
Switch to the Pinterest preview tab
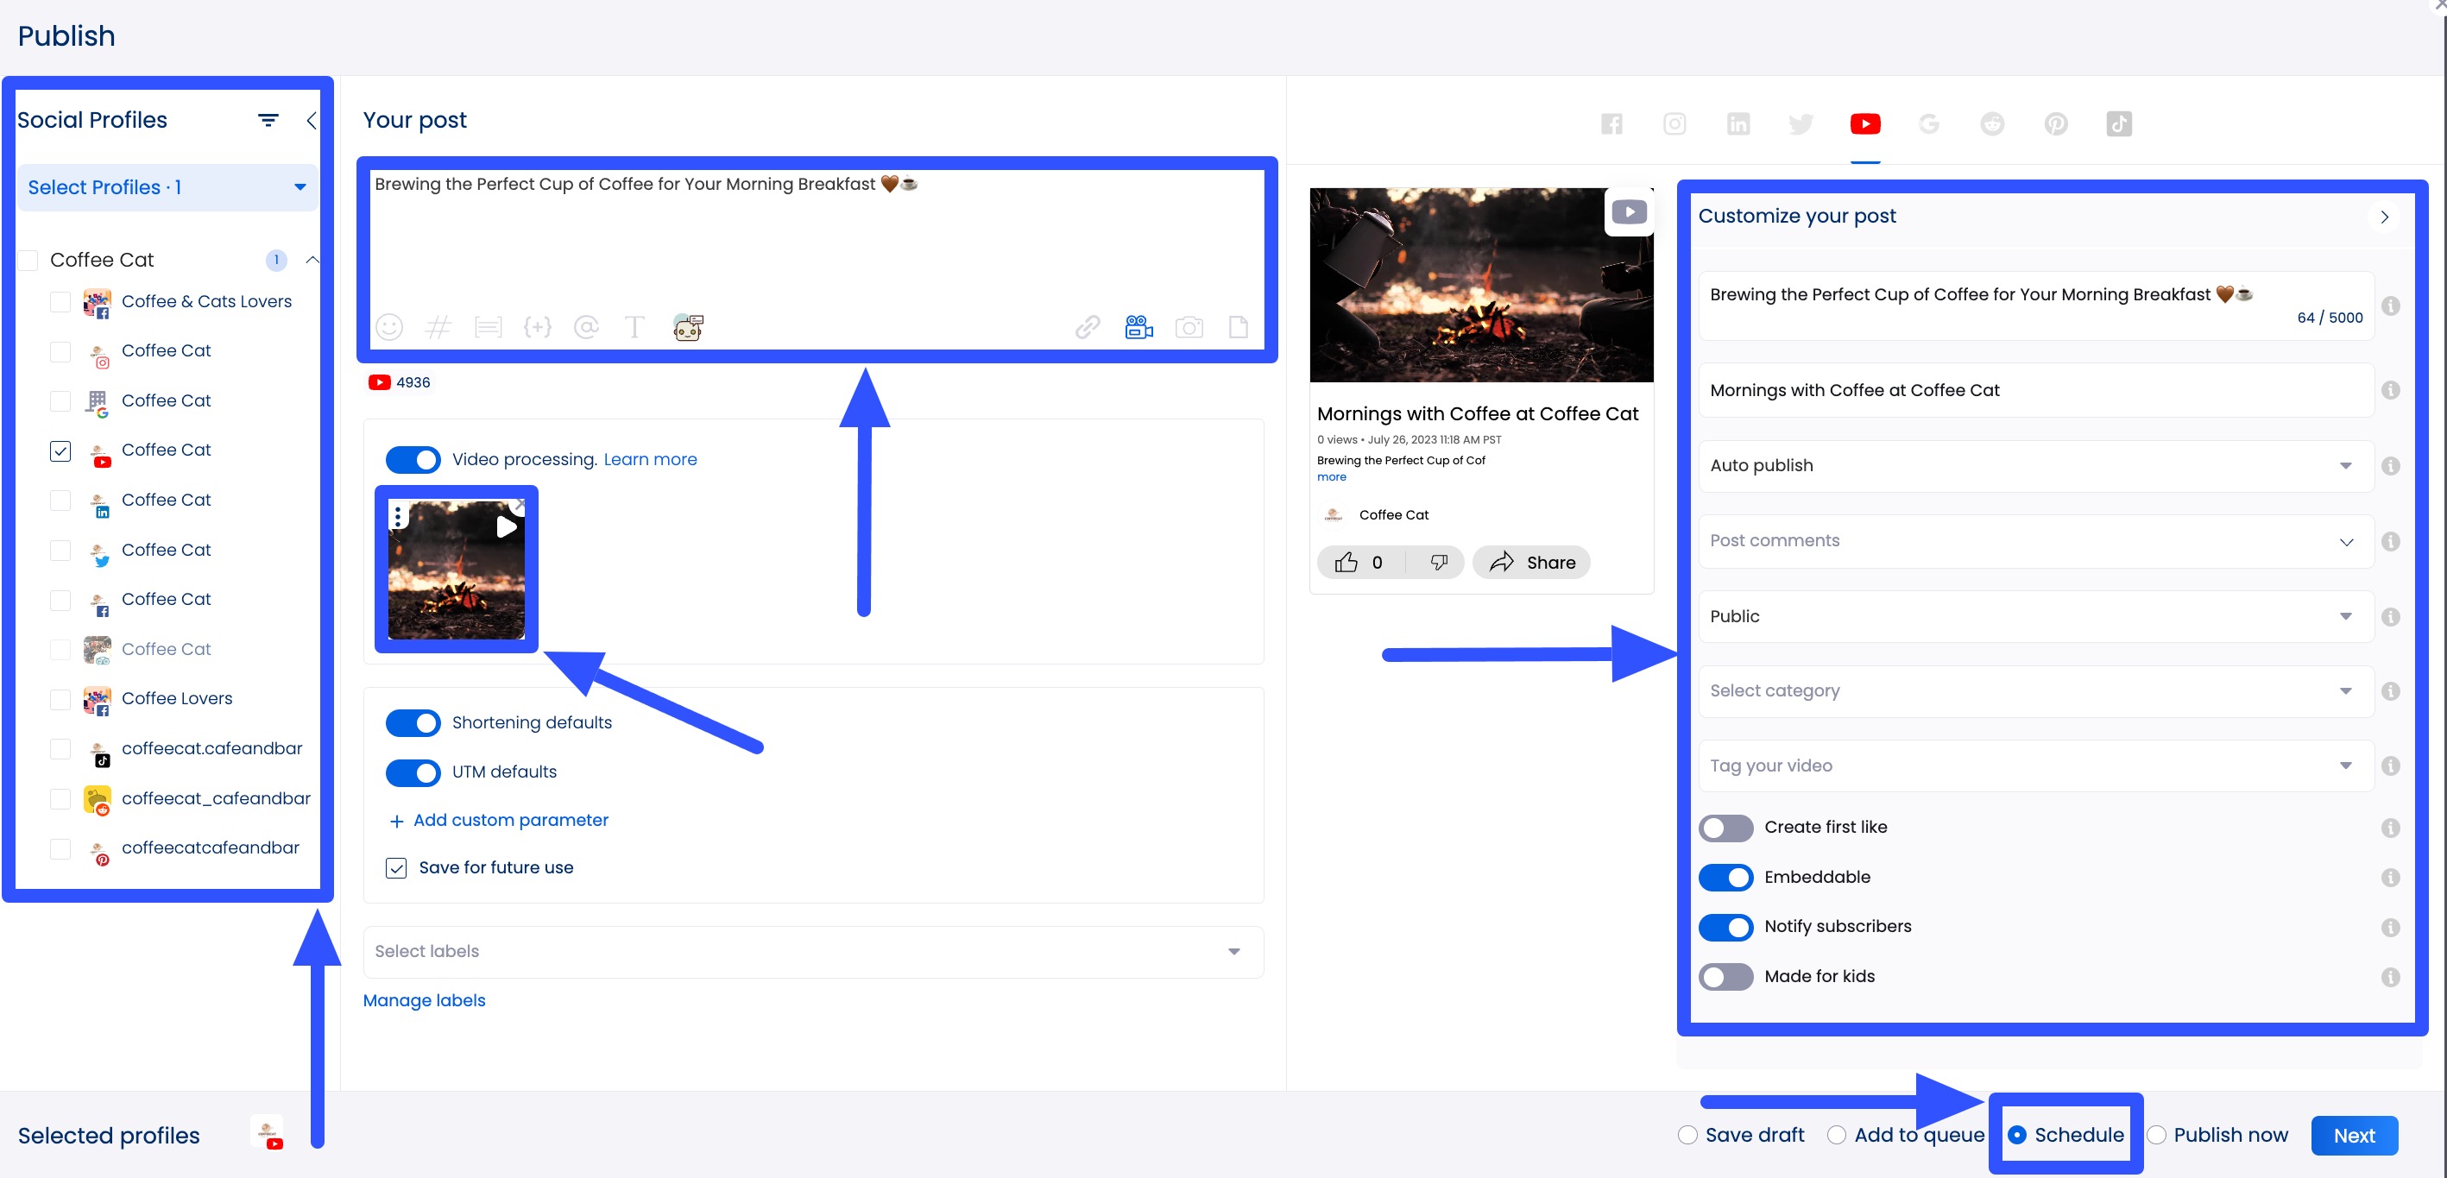click(x=2056, y=123)
